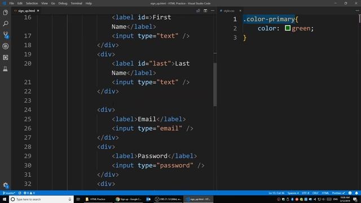The image size is (361, 203).
Task: Open Debug view with bug icon
Action: [6, 46]
